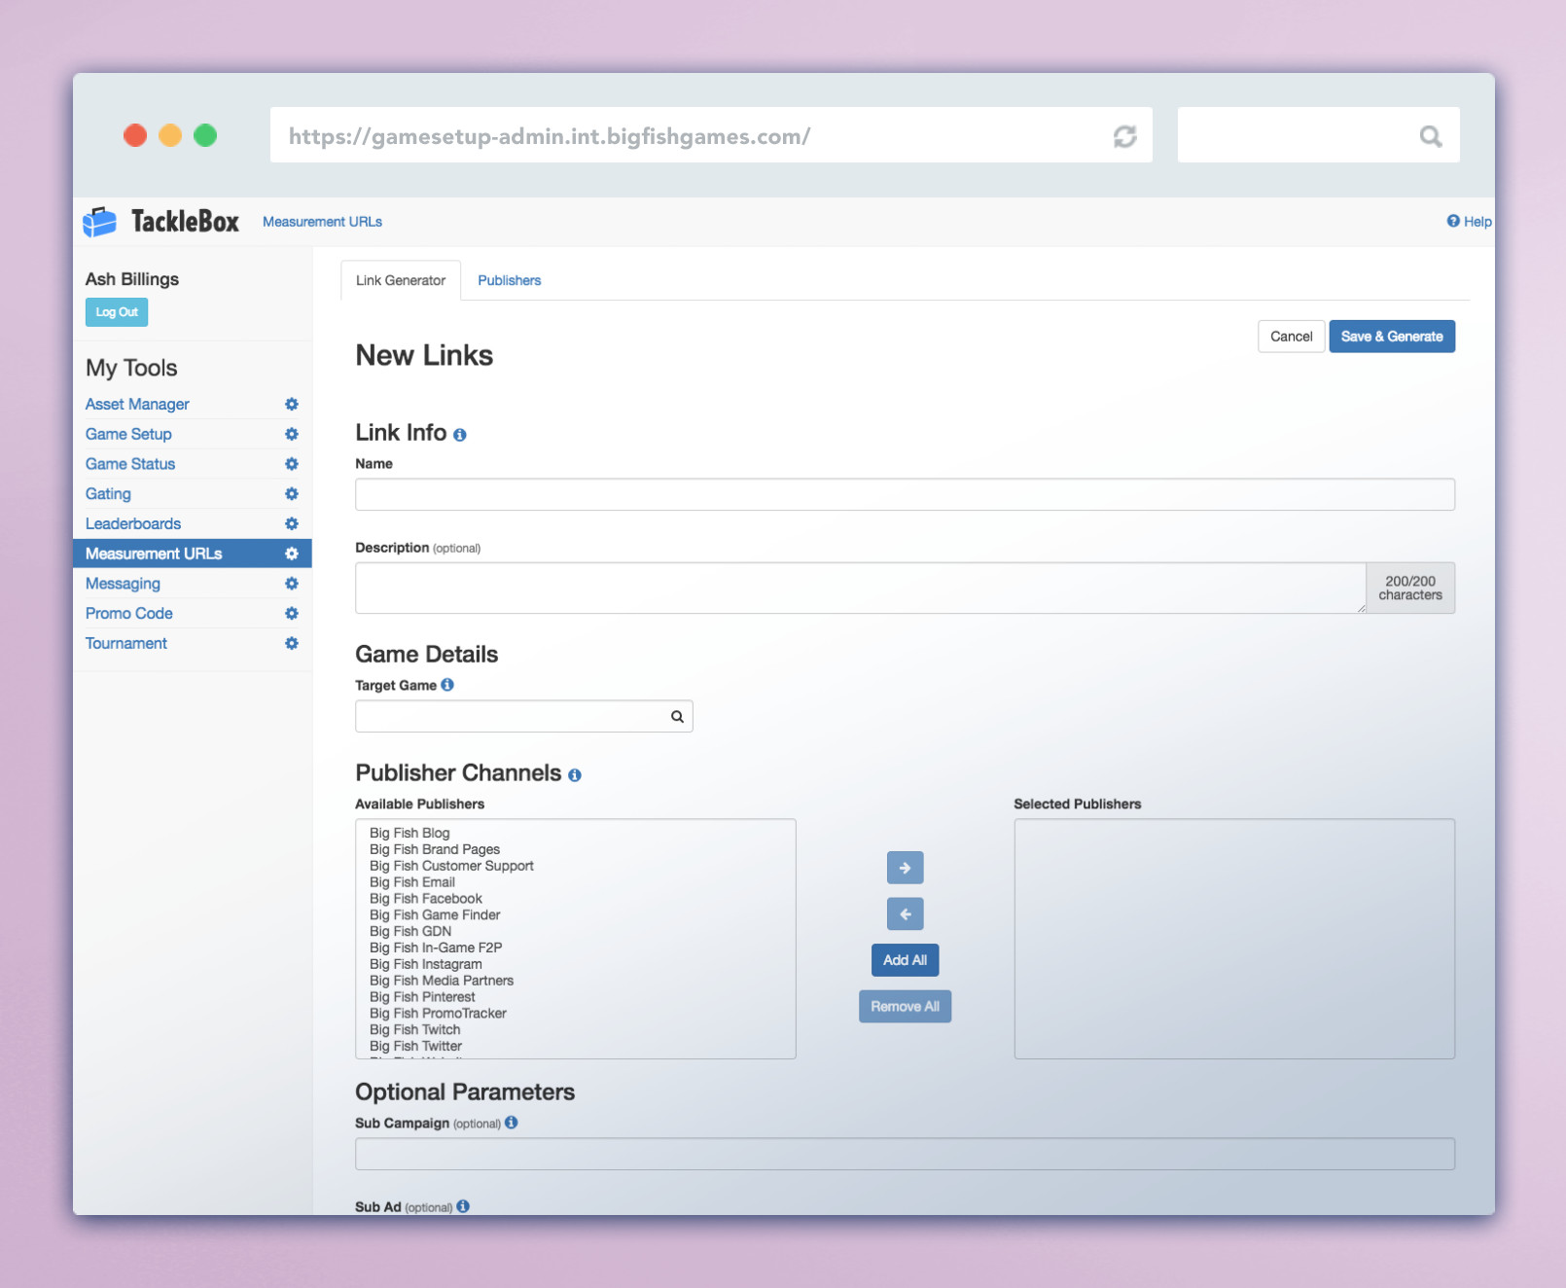Image resolution: width=1566 pixels, height=1288 pixels.
Task: Select 'Big Fish Instagram' publisher
Action: [426, 964]
